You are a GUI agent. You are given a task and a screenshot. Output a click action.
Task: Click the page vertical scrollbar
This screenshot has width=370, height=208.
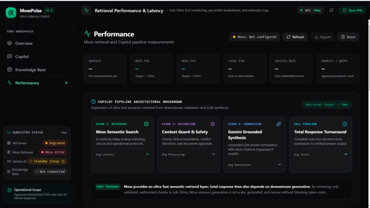pos(369,55)
